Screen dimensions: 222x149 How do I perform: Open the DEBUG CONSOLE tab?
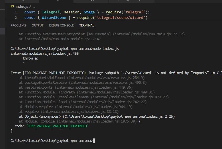coord(61,25)
